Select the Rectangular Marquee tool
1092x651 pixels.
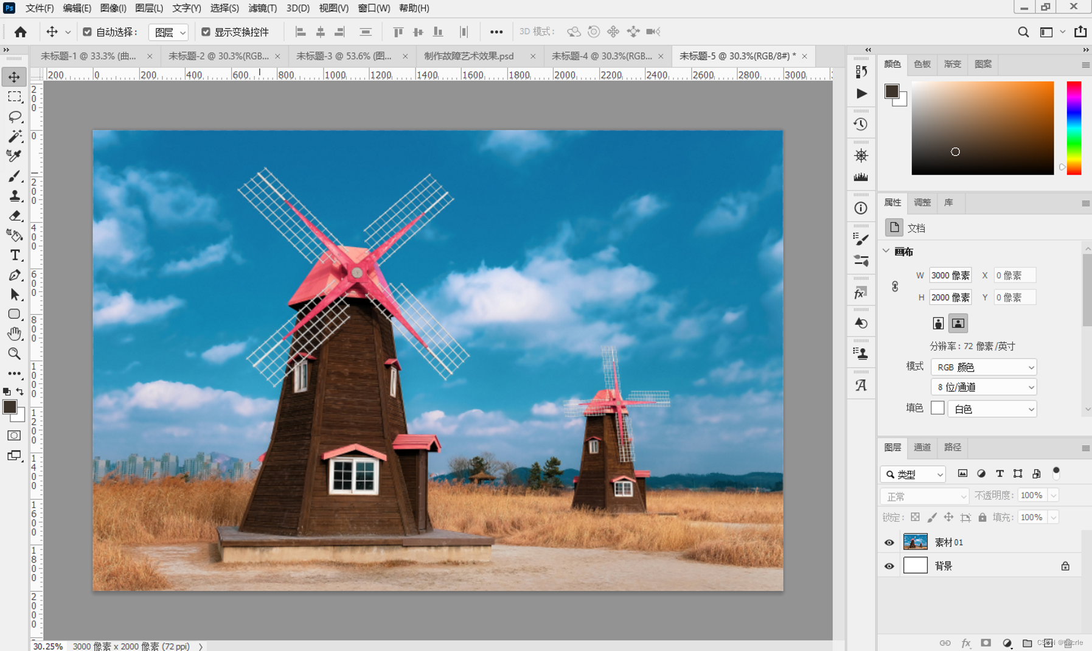(14, 97)
